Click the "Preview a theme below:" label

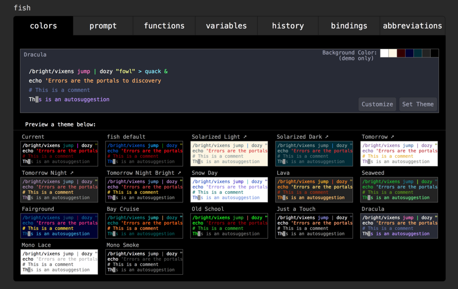tap(60, 125)
